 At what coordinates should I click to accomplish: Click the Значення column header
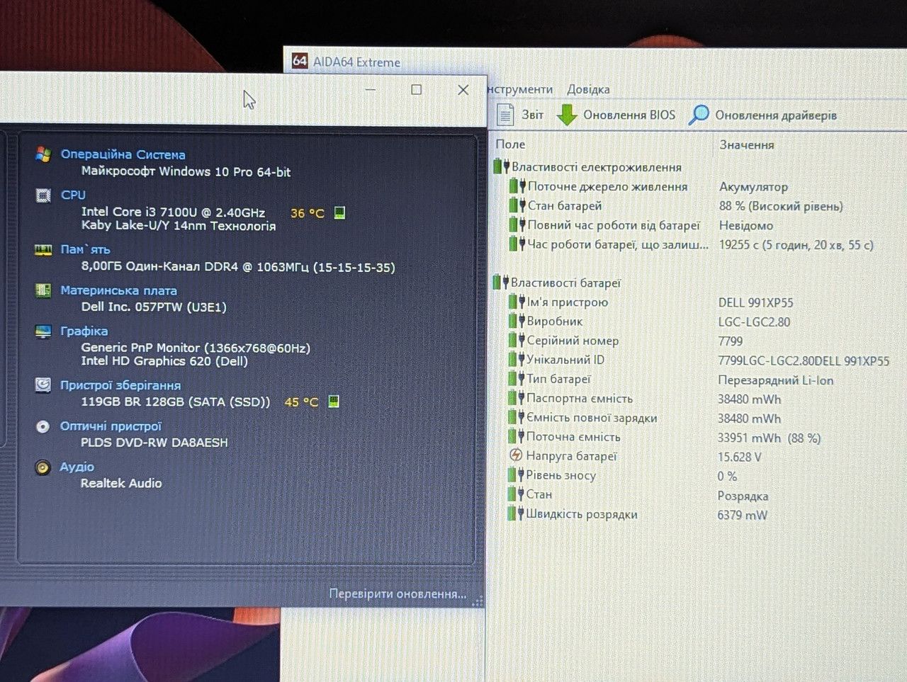747,144
